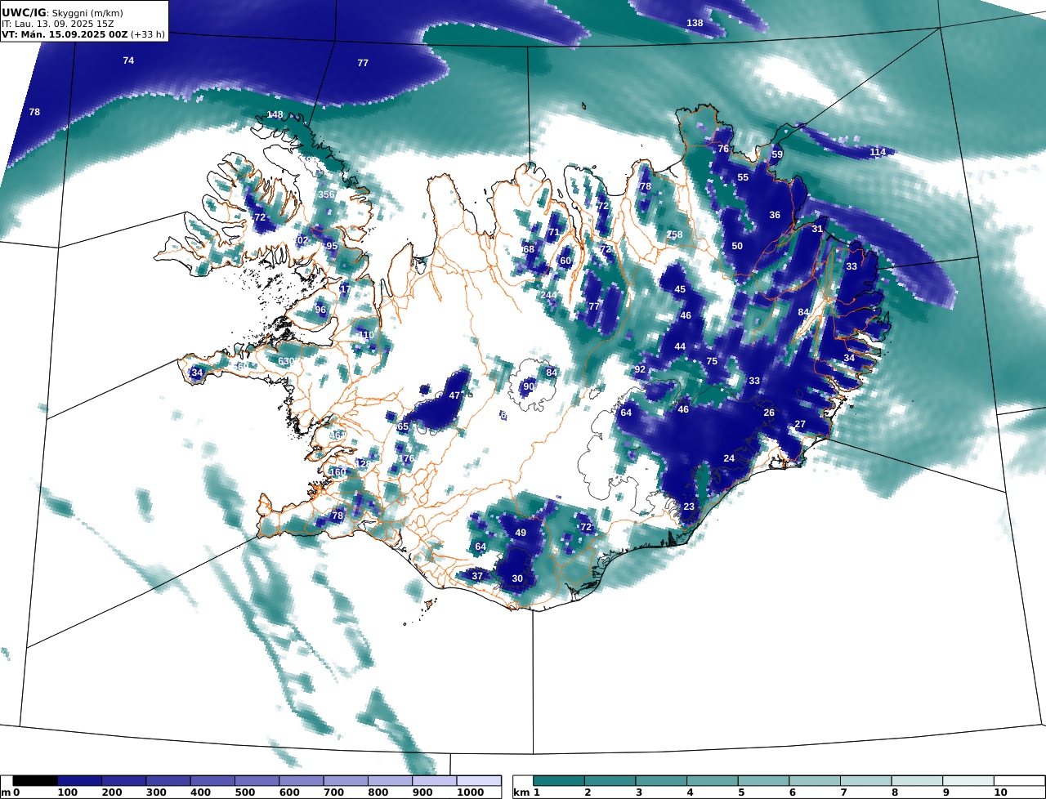Click the 1–2 km dark teal legend swatch

point(559,781)
